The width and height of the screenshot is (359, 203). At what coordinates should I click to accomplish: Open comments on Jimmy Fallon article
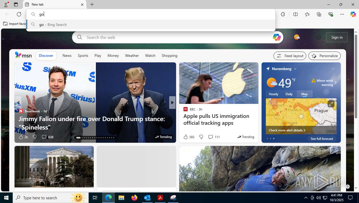[48, 137]
